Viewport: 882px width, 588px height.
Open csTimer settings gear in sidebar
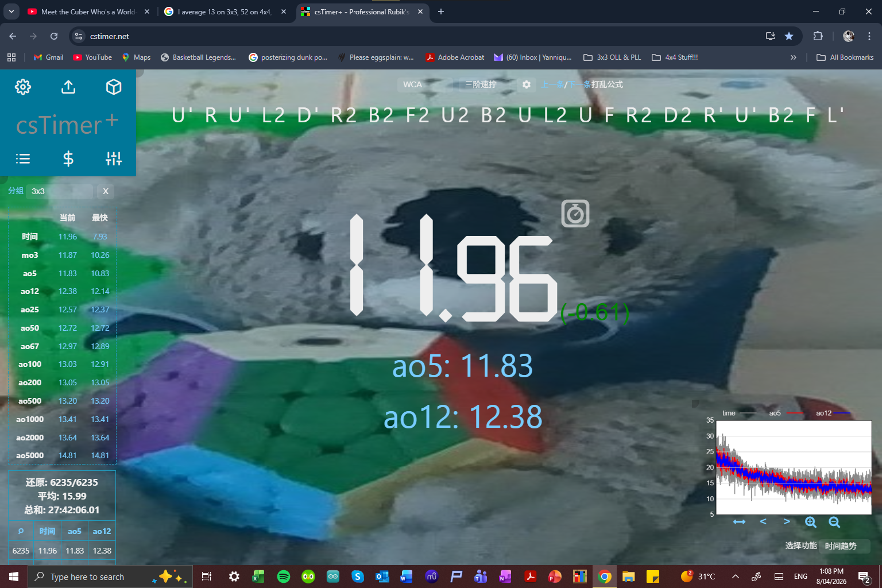click(x=23, y=87)
